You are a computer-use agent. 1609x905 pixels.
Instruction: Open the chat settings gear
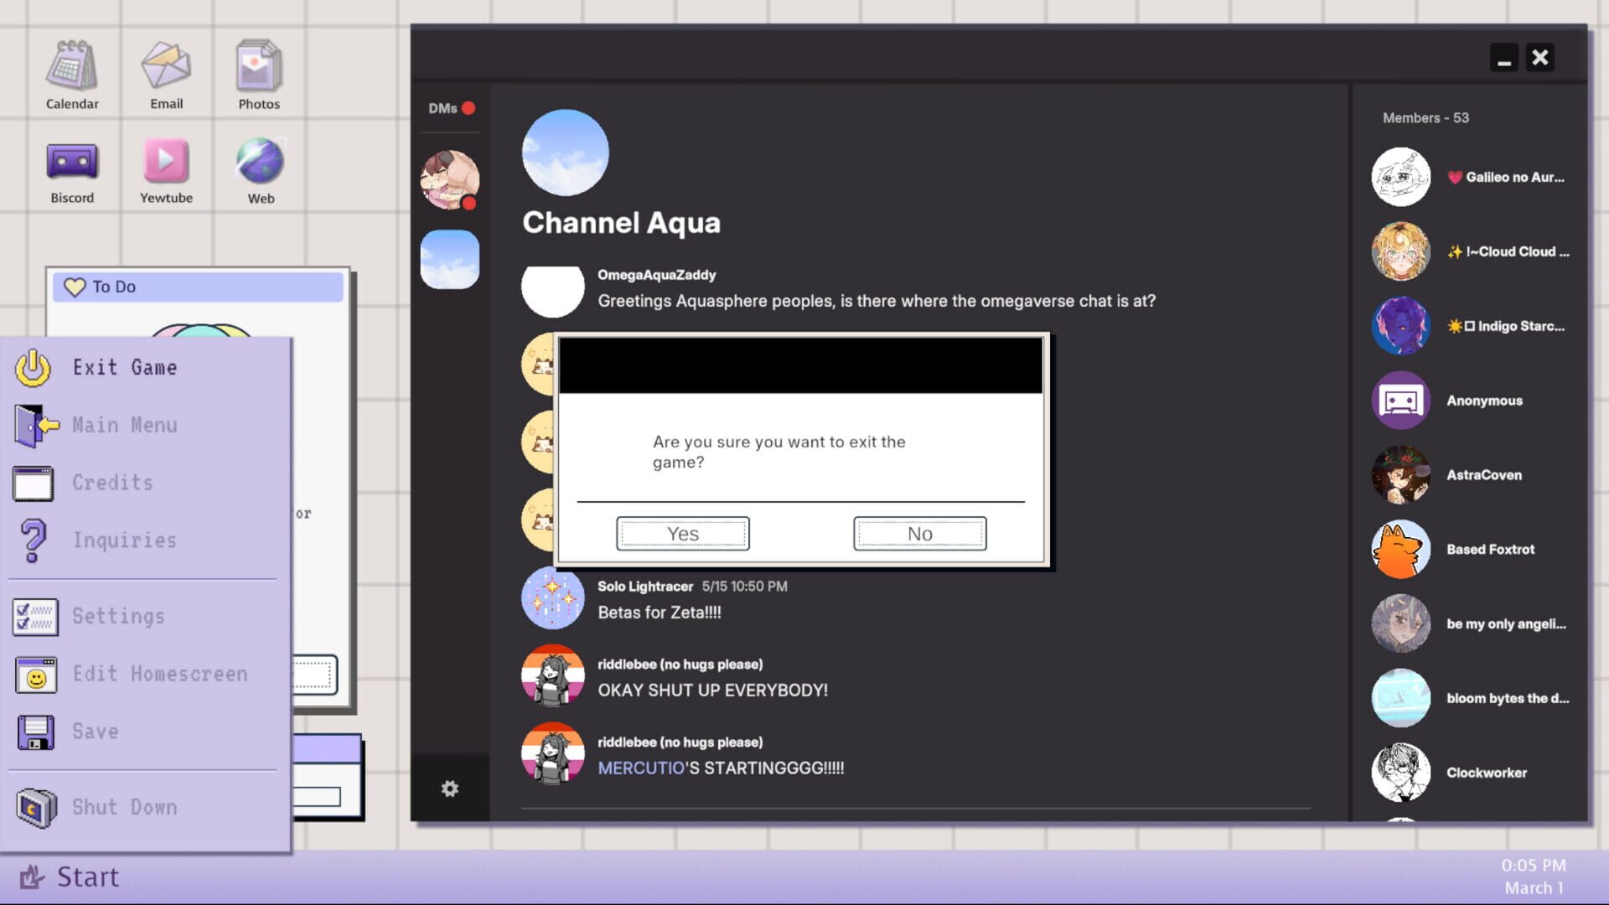click(x=451, y=789)
